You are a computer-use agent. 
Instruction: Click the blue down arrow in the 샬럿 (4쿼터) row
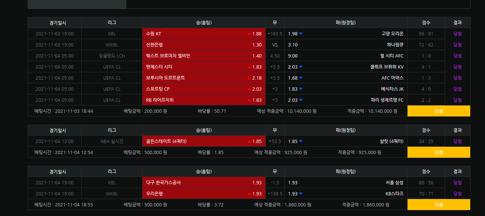301,141
